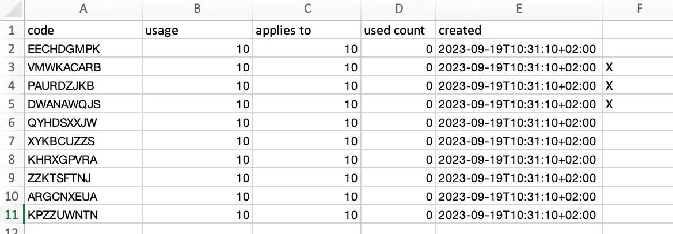Screen dimensions: 673x234
Task: Click the 'used count' header cell
Action: coord(398,31)
